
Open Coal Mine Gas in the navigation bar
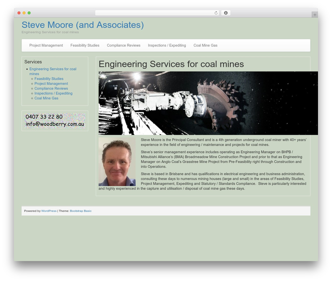[x=205, y=45]
